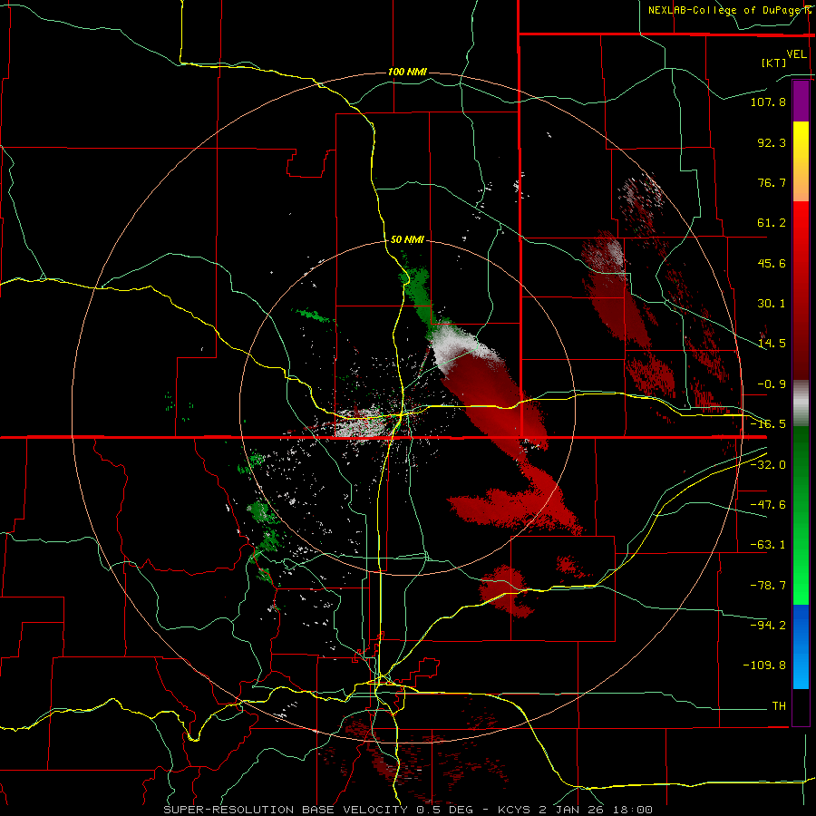Click the 50 NMI range ring label
Screen dimensions: 816x816
pos(407,240)
